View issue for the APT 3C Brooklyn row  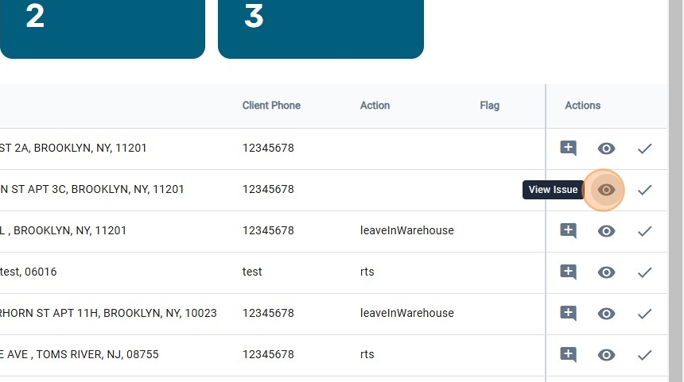606,190
